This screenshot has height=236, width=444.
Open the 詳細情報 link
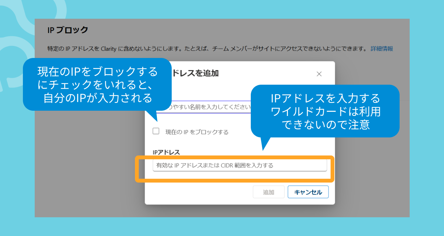point(382,49)
